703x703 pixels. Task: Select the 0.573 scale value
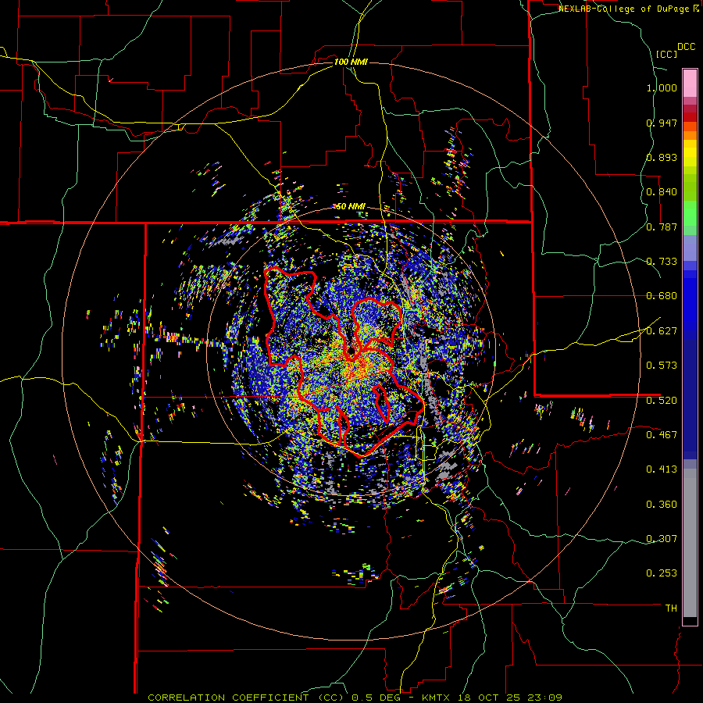662,366
